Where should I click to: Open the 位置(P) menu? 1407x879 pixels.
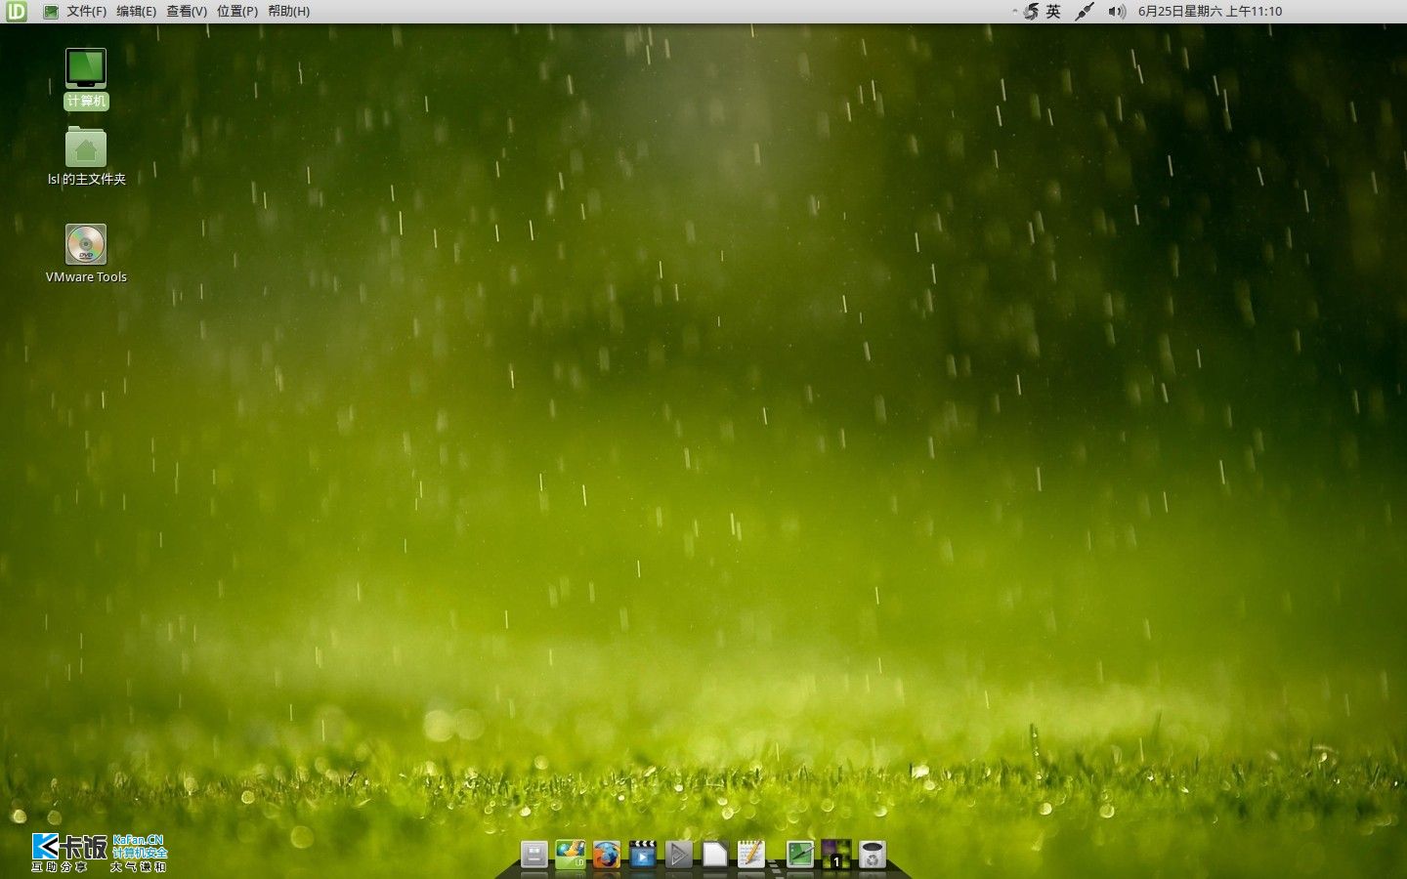pos(237,12)
